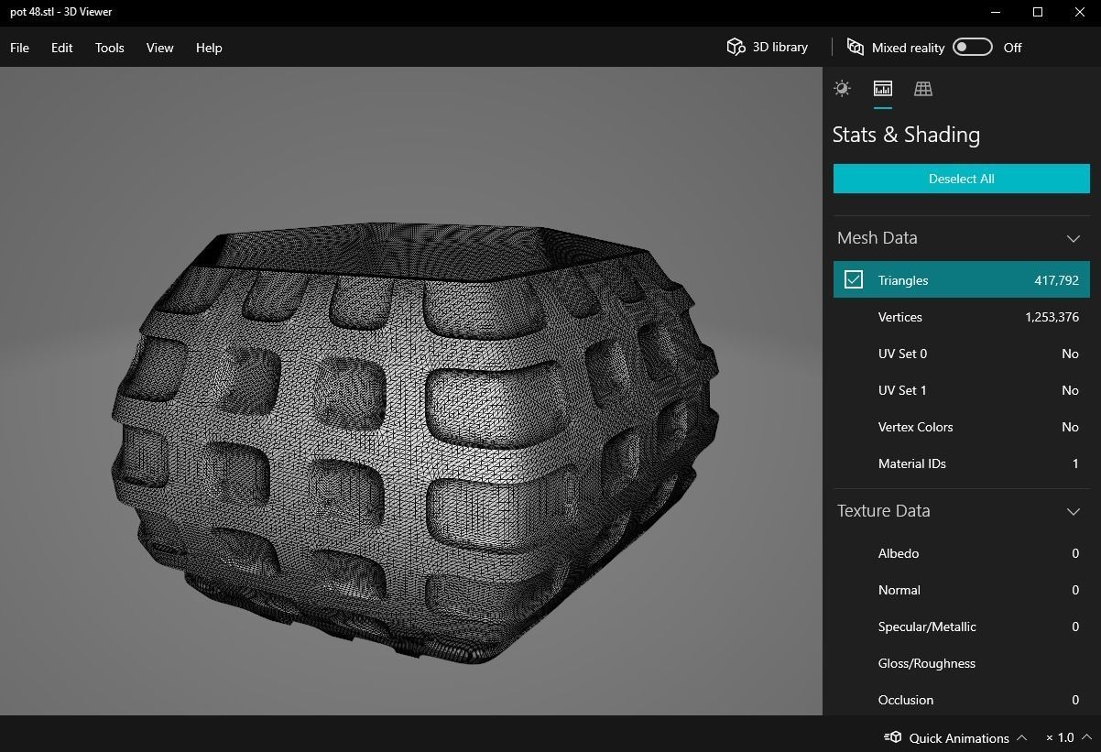
Task: Click the Deselect All button
Action: [962, 179]
